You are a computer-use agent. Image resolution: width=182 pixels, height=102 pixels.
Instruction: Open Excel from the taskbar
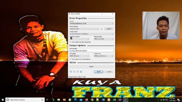coord(114,100)
